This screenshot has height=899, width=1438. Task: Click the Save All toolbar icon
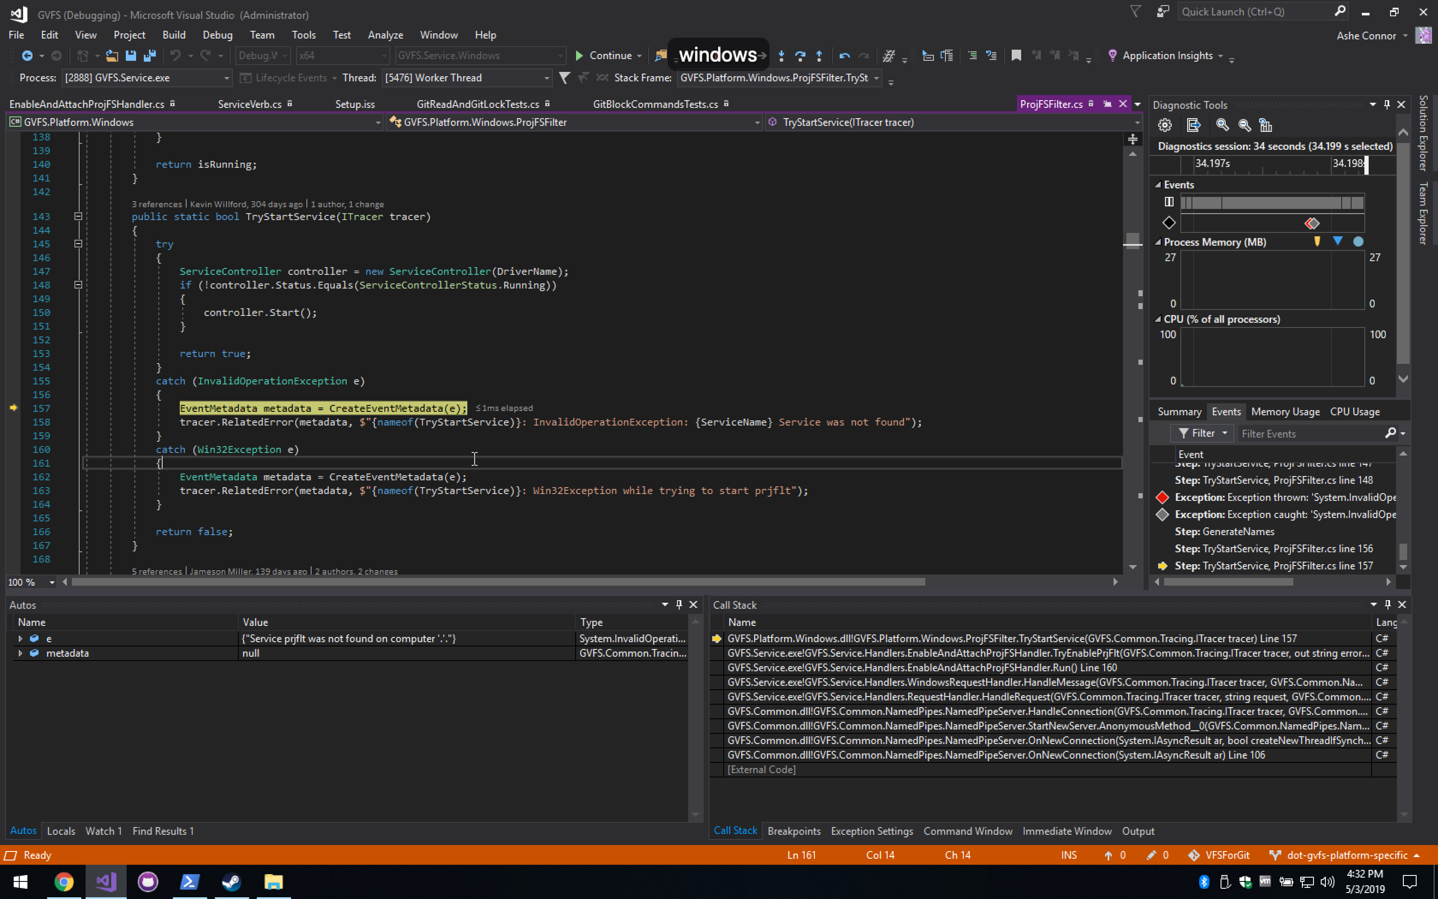point(150,56)
